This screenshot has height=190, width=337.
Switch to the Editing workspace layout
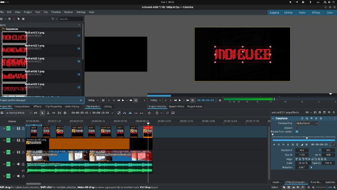288,12
